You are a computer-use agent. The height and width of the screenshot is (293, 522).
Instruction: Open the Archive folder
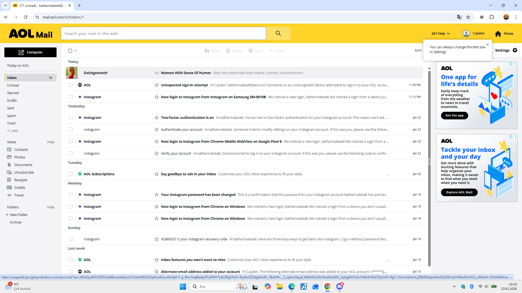(15, 222)
